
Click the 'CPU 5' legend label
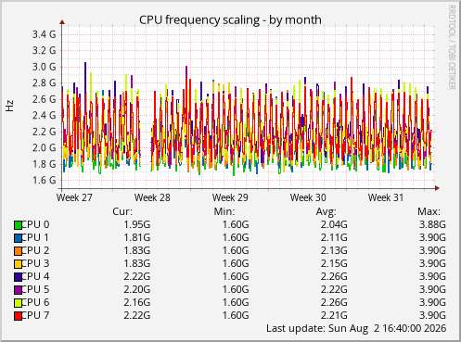(35, 289)
